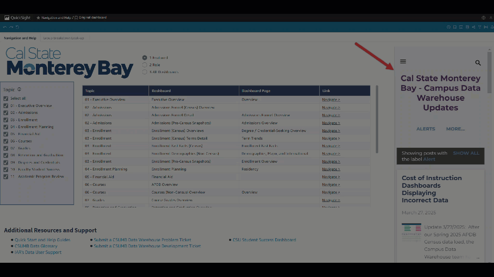Open the data stack icon in the toolbar
The width and height of the screenshot is (494, 277).
[x=467, y=27]
